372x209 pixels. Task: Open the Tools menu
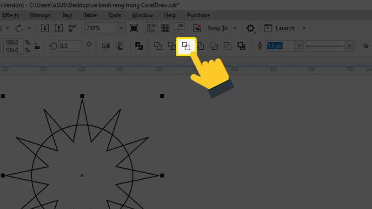[x=114, y=15]
